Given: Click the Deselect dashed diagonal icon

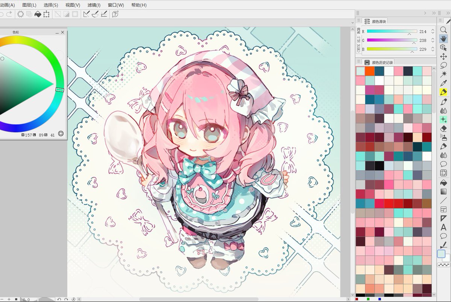Looking at the screenshot, I should 58,14.
